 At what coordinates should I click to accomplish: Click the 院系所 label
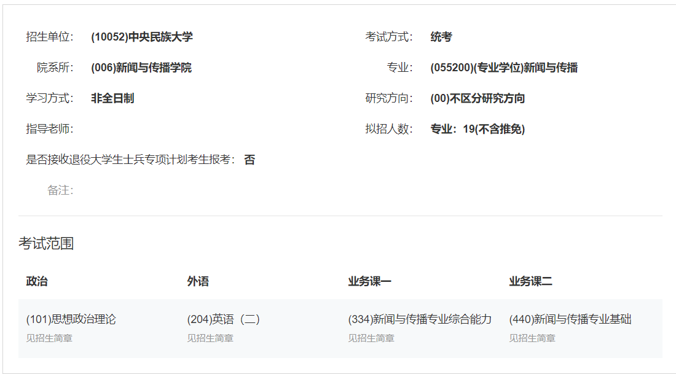[x=55, y=68]
